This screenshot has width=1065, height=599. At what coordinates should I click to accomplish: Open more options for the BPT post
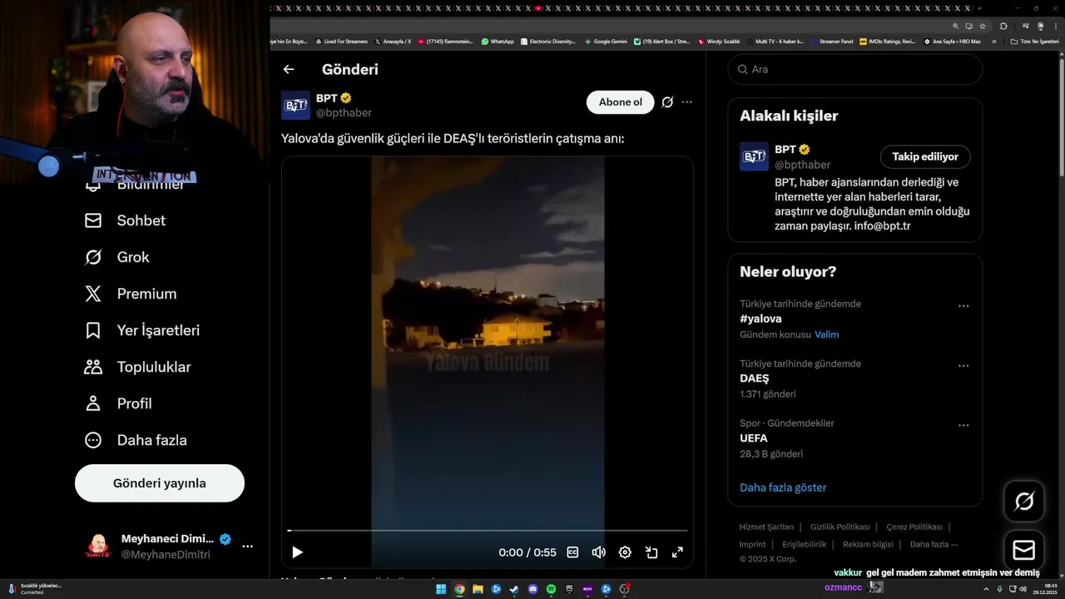(686, 102)
